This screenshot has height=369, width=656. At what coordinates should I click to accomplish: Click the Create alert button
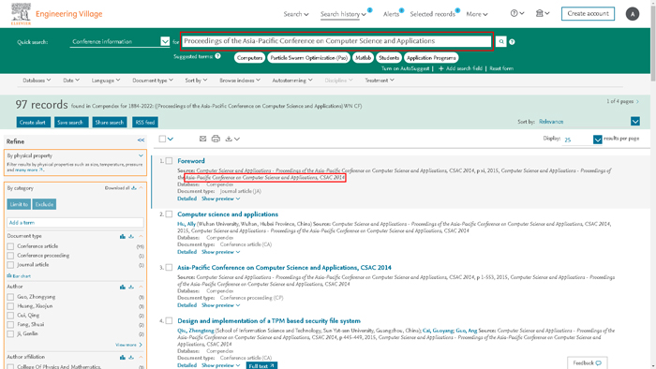[x=33, y=123]
